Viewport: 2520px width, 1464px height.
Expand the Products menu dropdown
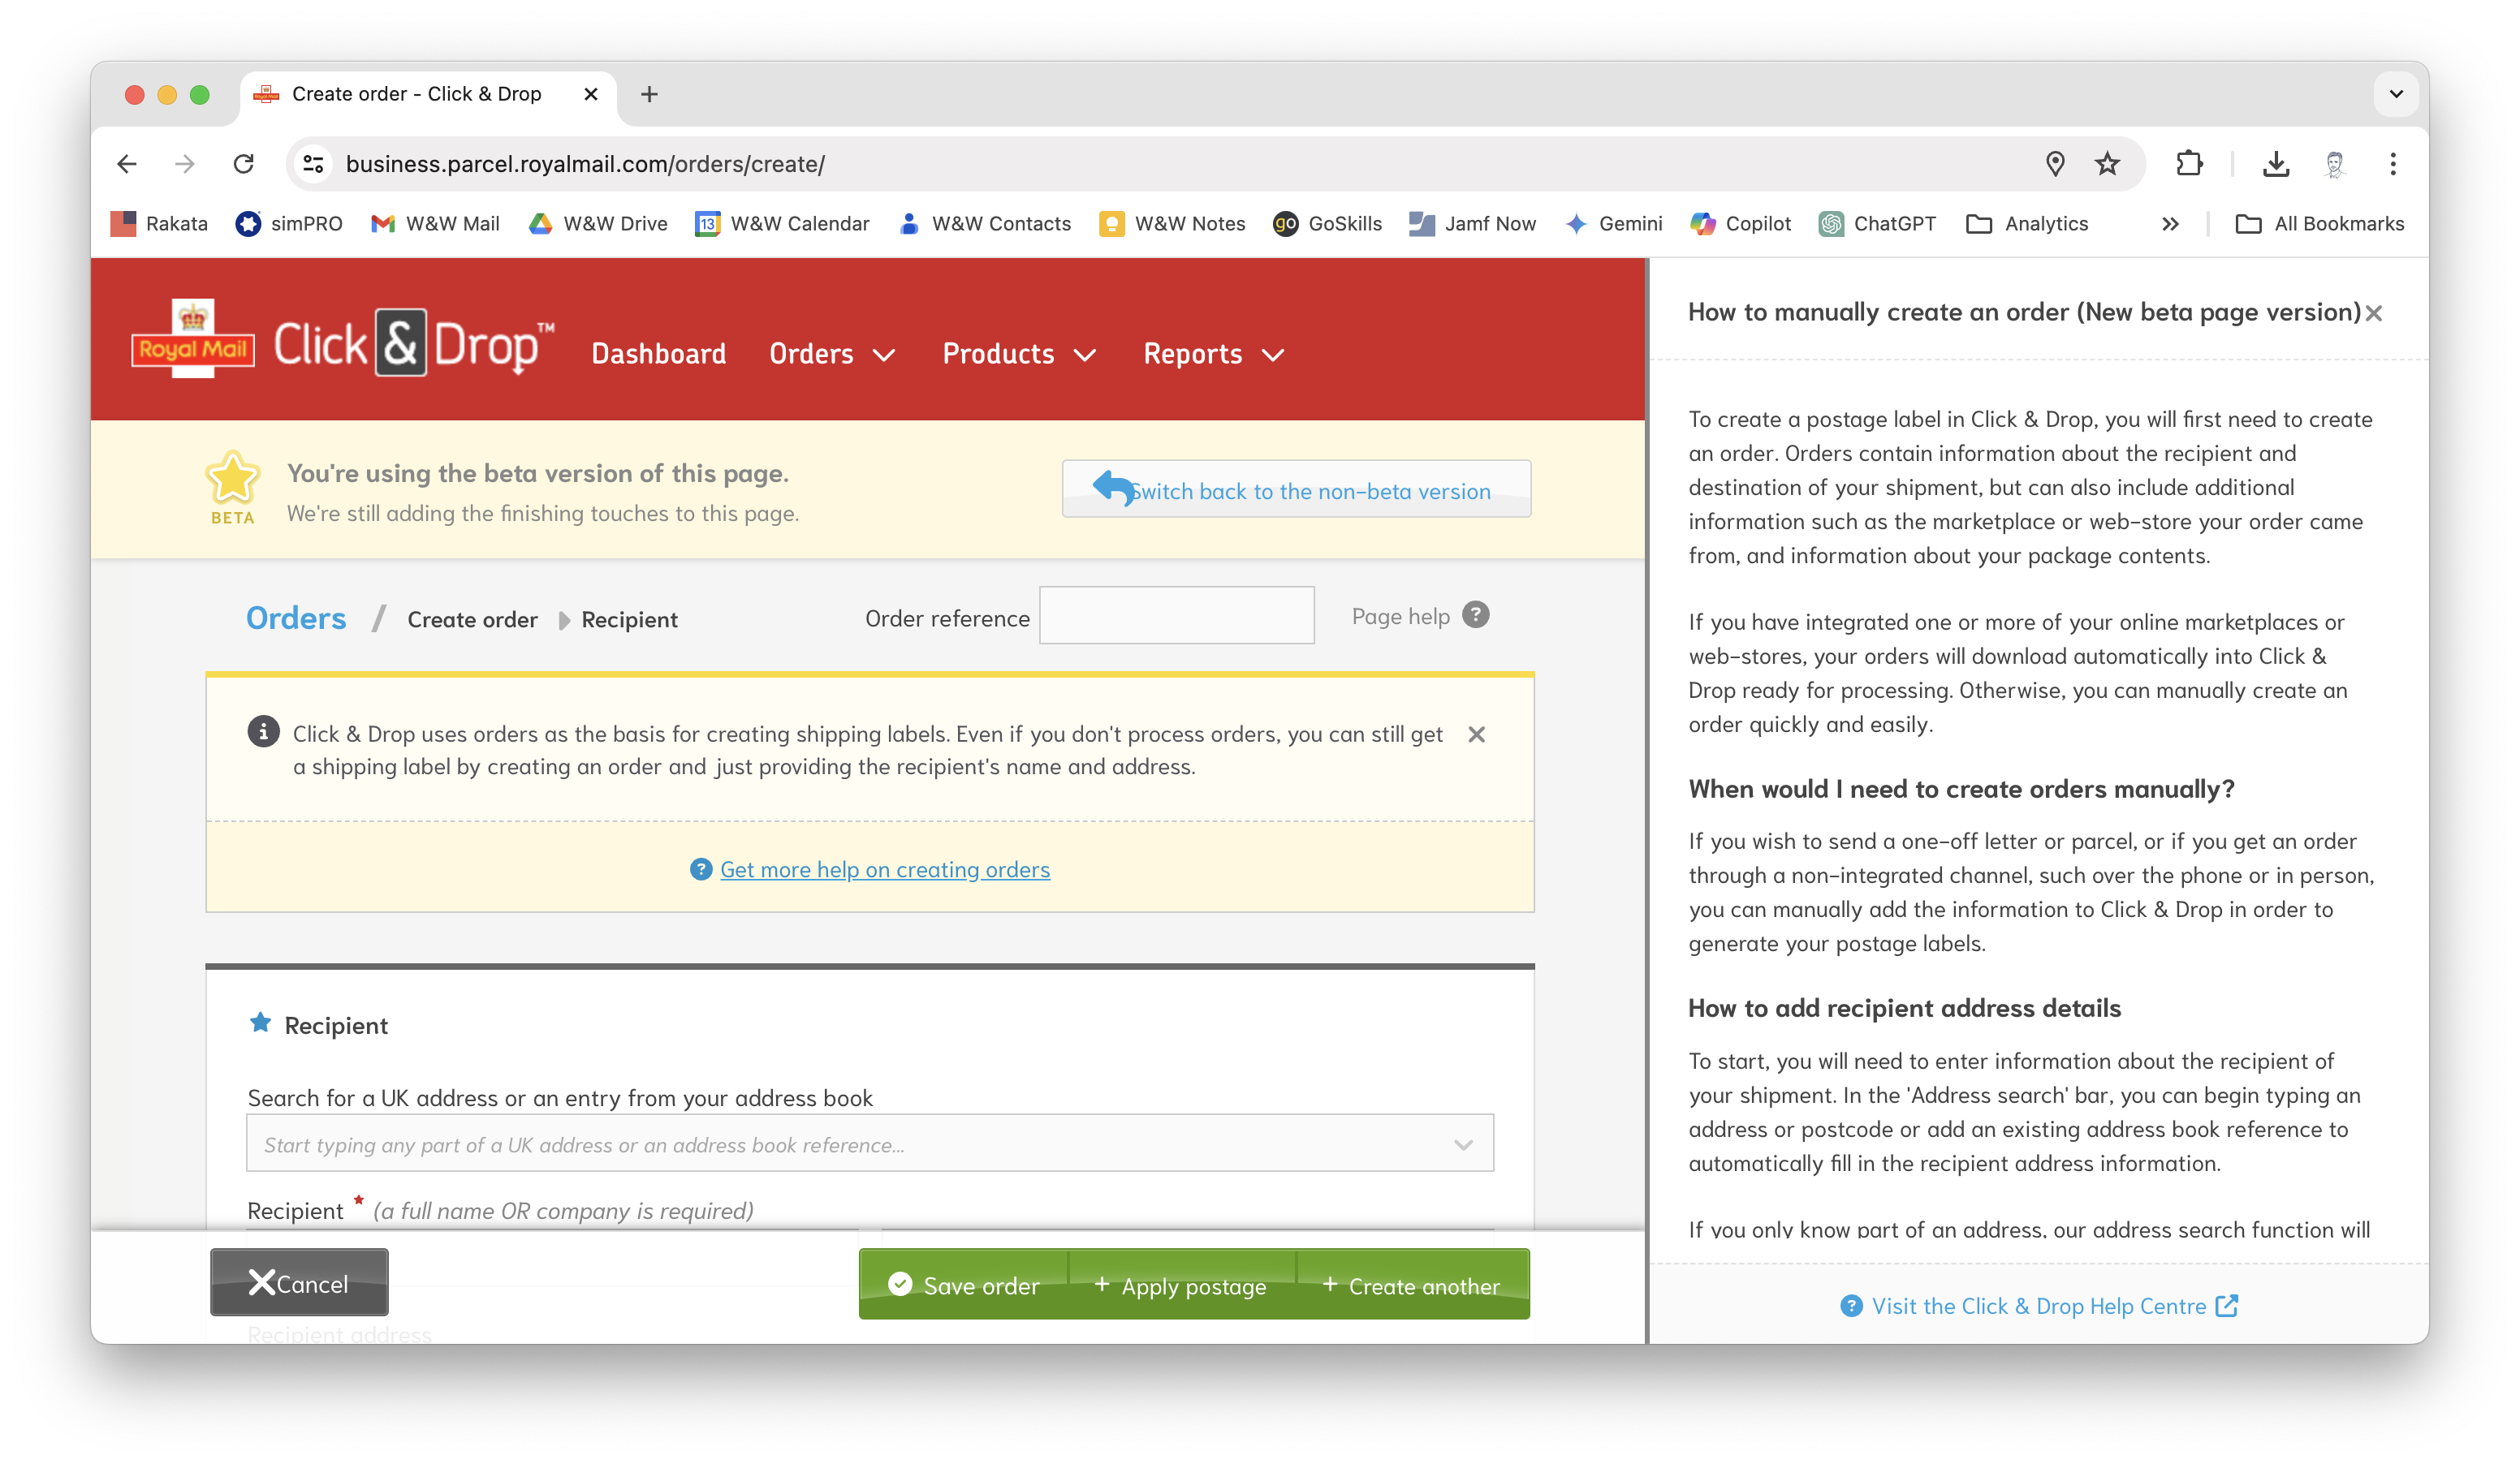(1018, 354)
